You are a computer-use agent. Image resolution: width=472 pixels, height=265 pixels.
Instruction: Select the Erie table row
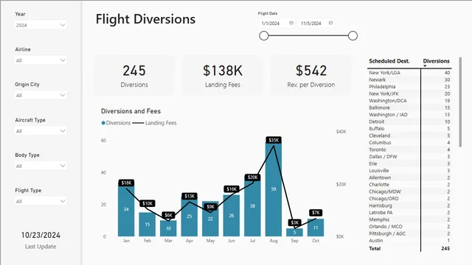409,163
